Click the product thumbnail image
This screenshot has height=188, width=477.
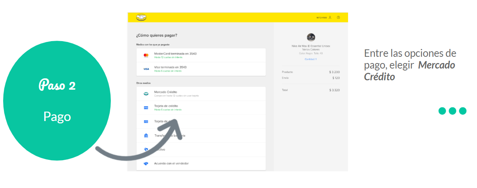coord(311,37)
